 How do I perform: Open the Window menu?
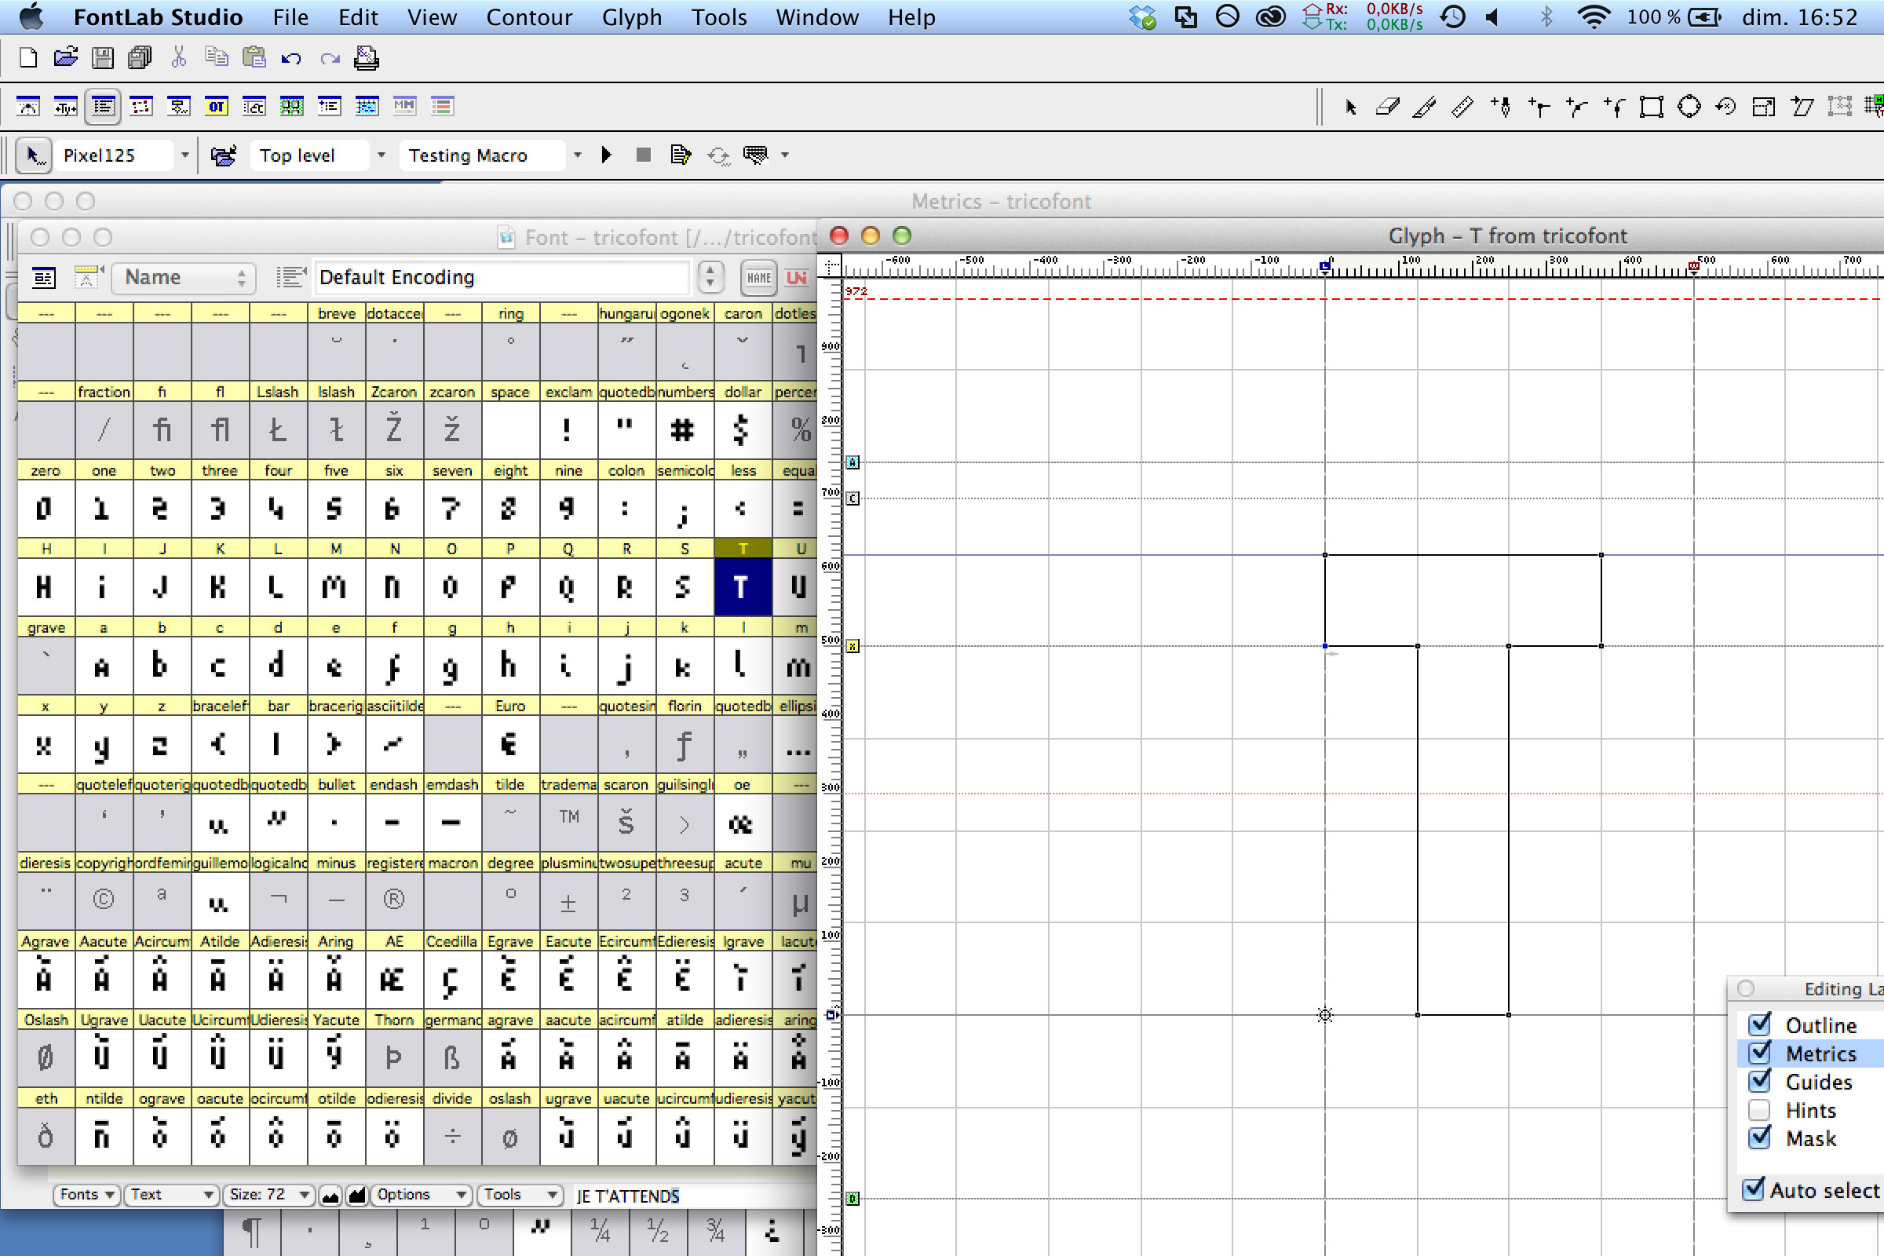[x=817, y=16]
